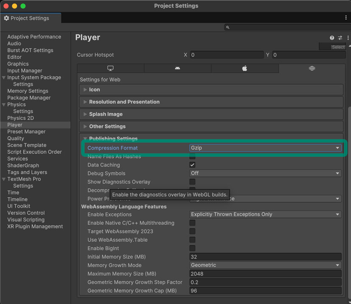Click Initial Memory Size field

[265, 257]
